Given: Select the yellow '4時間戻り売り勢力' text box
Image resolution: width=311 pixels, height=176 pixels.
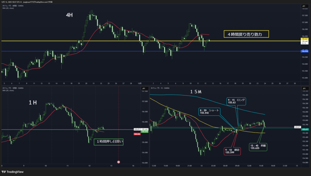Looking at the screenshot, I should click(246, 34).
